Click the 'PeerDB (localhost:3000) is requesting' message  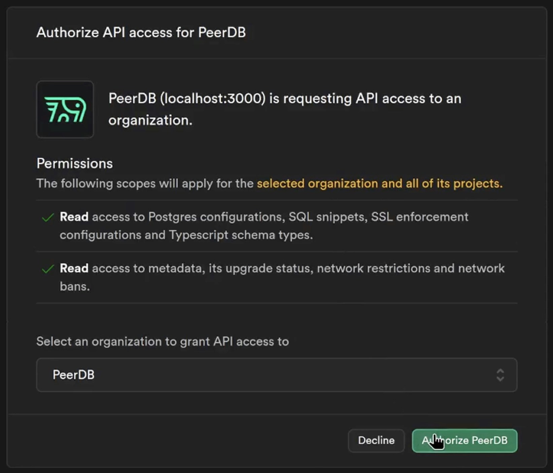285,99
